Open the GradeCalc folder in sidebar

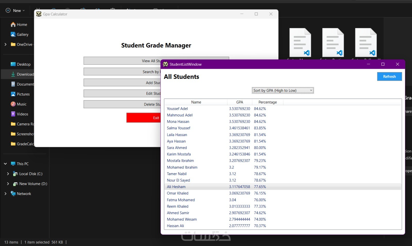(22, 144)
